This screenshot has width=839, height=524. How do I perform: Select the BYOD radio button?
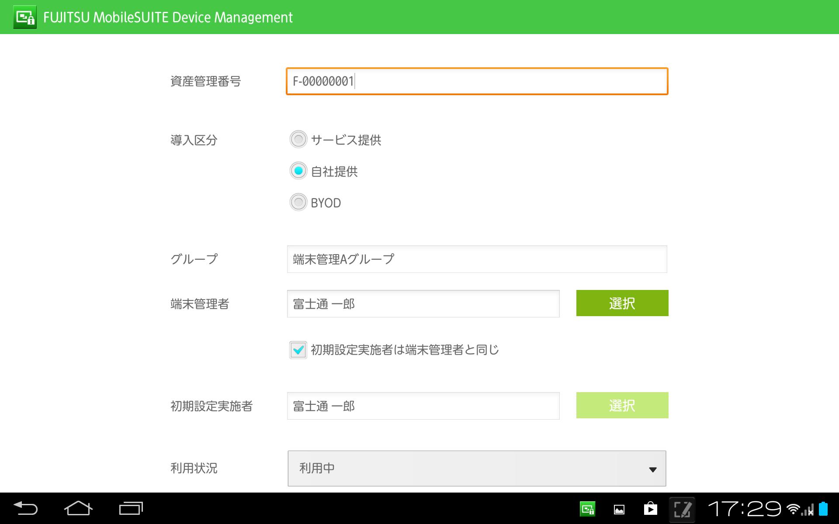tap(298, 202)
